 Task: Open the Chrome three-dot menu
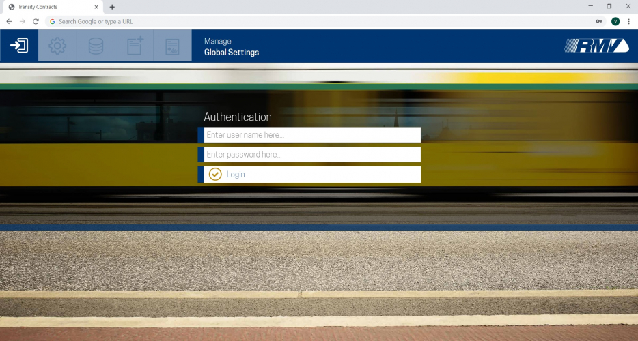coord(628,22)
